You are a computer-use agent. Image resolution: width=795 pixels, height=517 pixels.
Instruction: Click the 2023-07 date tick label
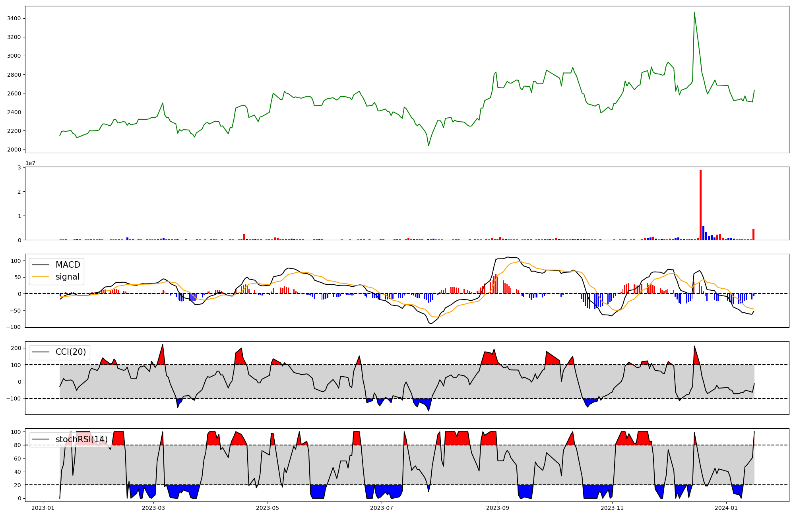point(382,508)
